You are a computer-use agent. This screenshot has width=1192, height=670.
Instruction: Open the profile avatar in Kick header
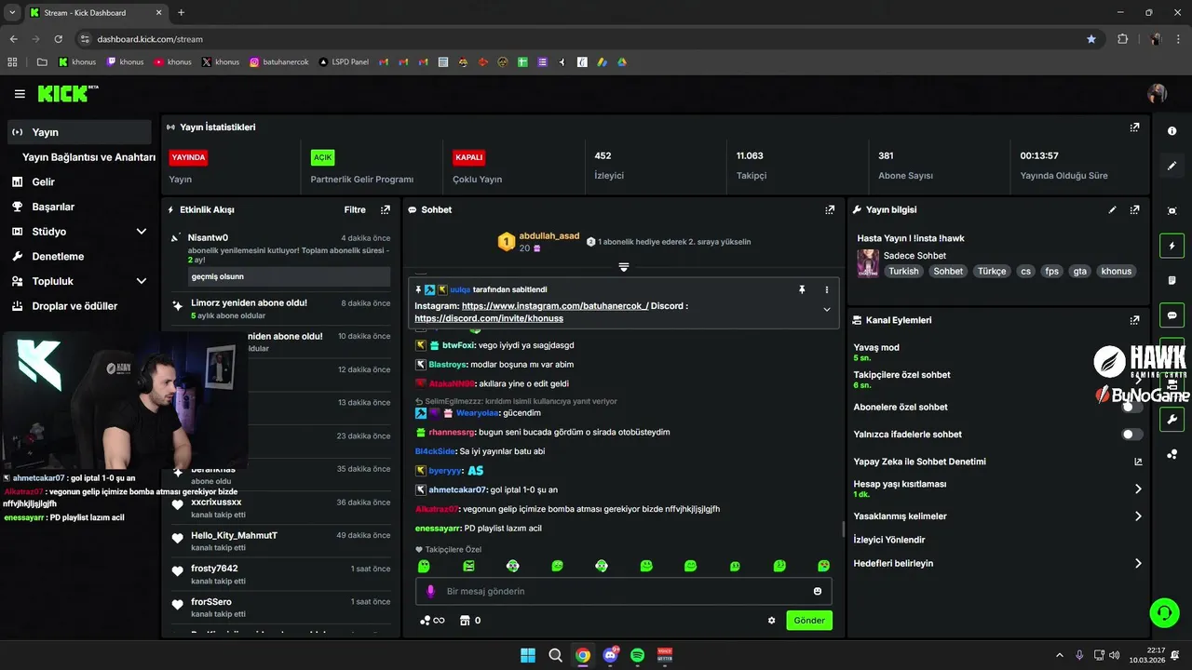(x=1158, y=94)
